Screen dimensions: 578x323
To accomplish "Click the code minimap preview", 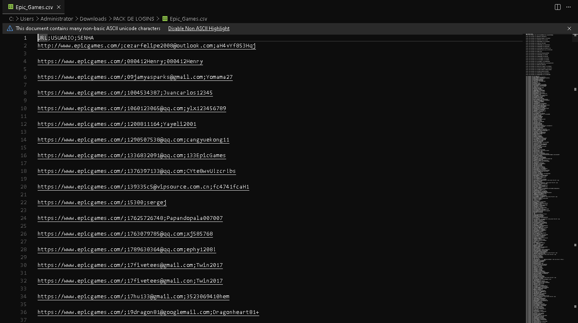I will point(549,178).
